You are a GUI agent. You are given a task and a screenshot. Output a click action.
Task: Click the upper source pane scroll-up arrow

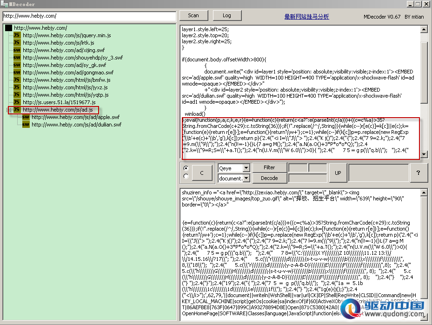point(424,29)
